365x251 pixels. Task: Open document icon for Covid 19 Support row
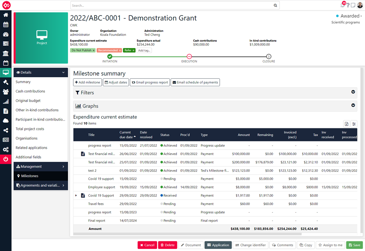pyautogui.click(x=83, y=196)
